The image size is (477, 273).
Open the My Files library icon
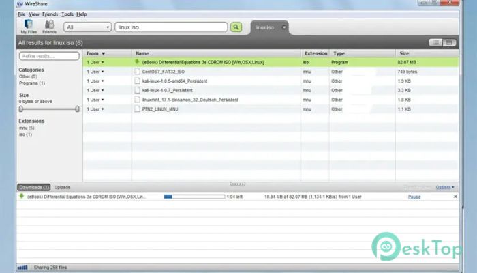[x=29, y=27]
